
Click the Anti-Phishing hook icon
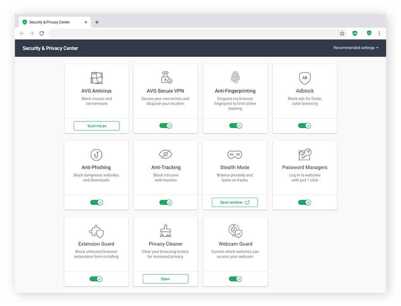96,155
